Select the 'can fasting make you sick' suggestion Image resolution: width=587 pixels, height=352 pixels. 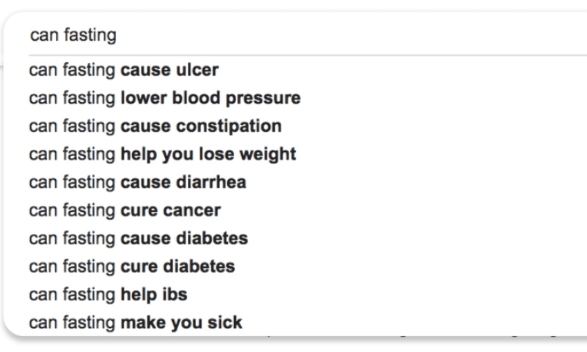click(135, 322)
